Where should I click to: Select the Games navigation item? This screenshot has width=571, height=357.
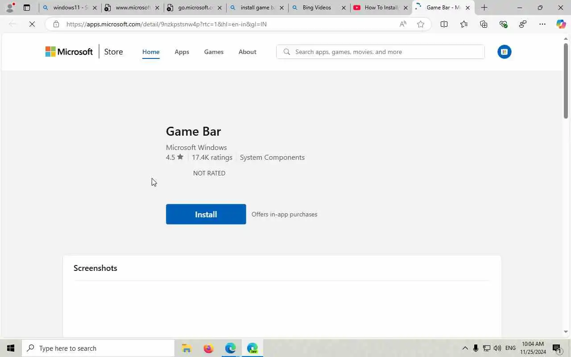point(214,52)
